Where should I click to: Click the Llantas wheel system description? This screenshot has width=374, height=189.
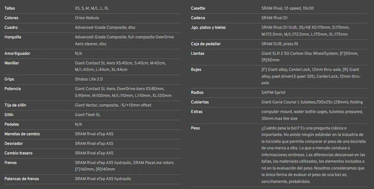click(x=310, y=56)
